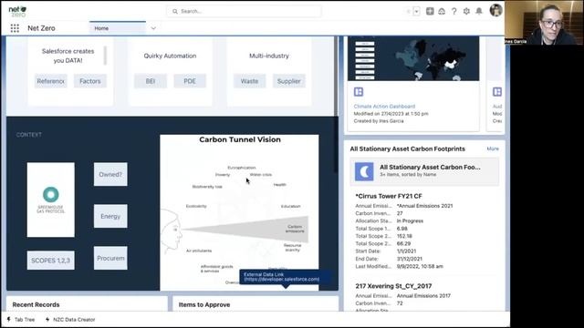This screenshot has height=328, width=584.
Task: Click the SCOPES 1,2,3 button
Action: (51, 261)
